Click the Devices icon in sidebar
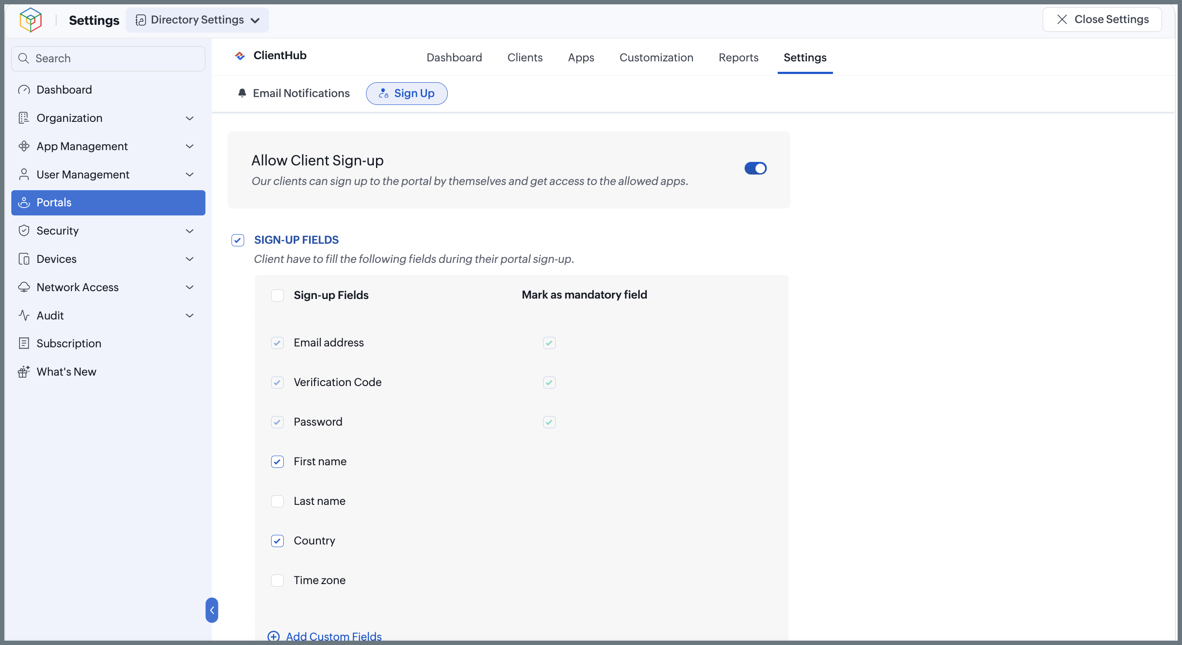1182x645 pixels. pos(24,259)
